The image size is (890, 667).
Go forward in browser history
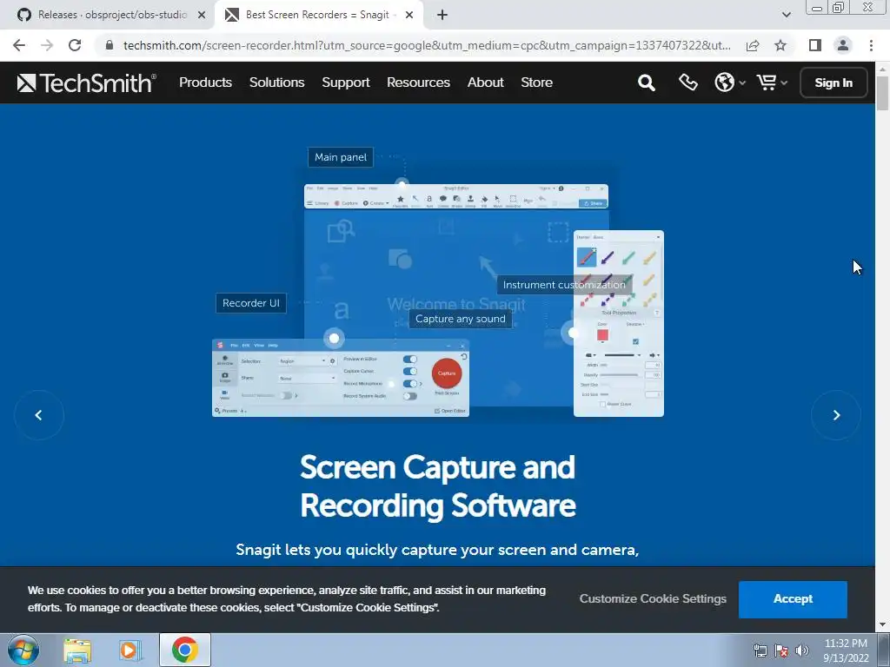47,45
